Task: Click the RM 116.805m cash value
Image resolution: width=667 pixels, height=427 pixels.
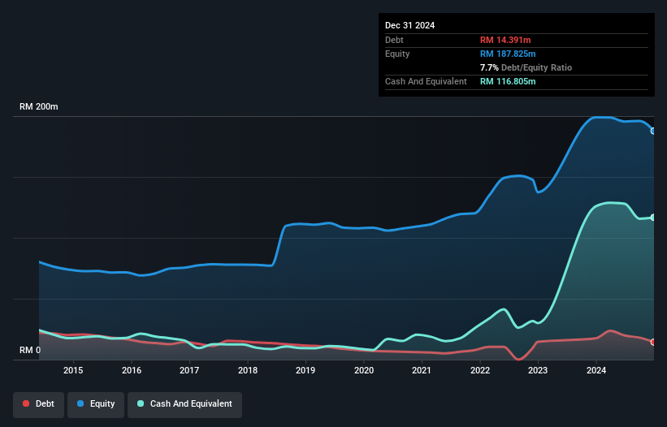Action: pos(508,81)
